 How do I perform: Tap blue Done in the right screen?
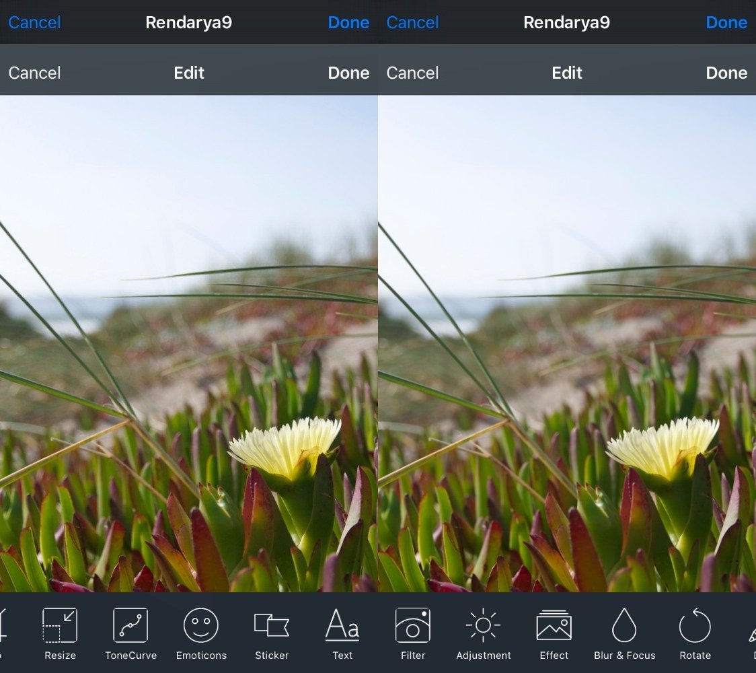(726, 22)
